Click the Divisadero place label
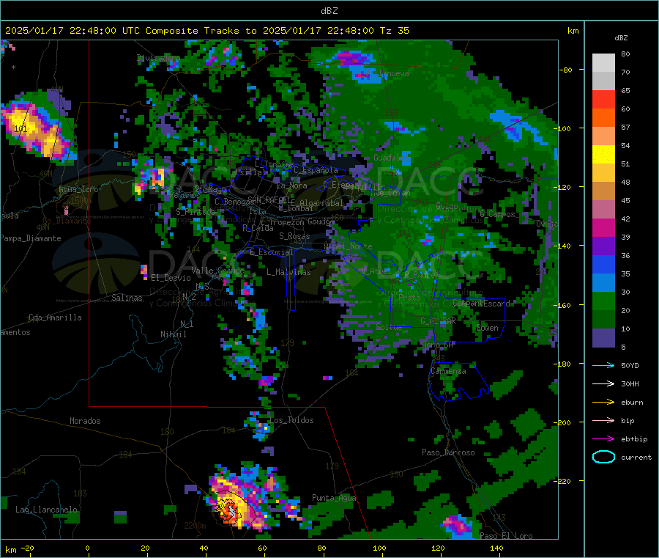This screenshot has height=558, width=659. [158, 58]
